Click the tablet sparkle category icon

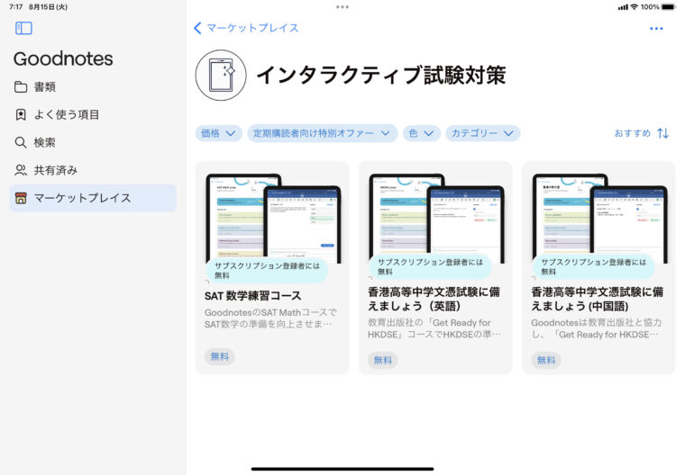point(221,75)
